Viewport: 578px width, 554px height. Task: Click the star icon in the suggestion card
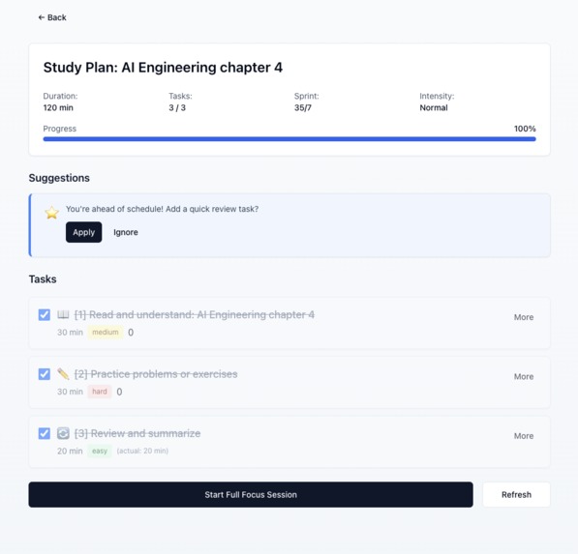click(x=52, y=213)
